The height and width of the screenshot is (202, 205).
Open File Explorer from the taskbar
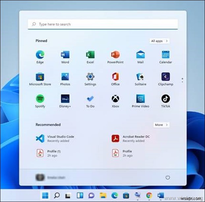[x=103, y=195]
